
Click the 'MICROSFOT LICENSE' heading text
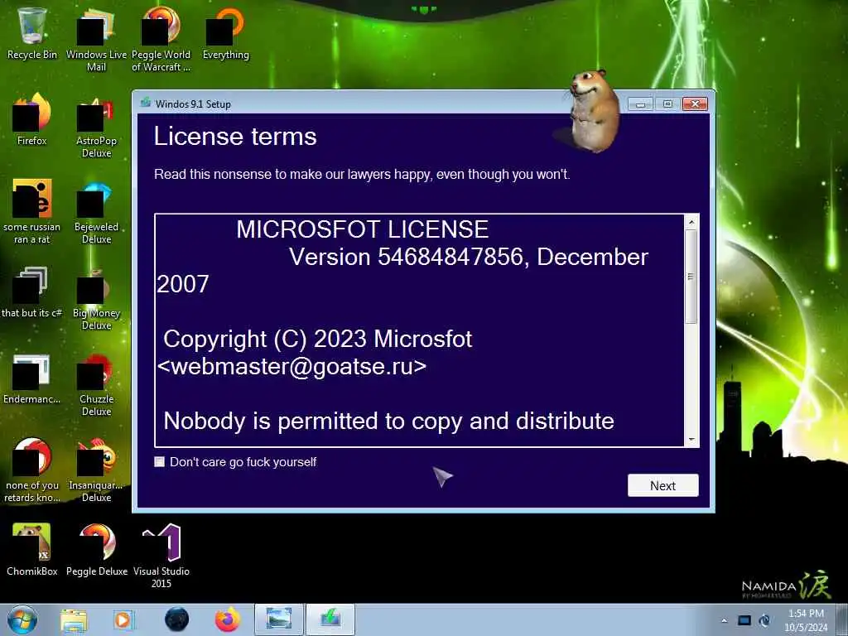363,229
